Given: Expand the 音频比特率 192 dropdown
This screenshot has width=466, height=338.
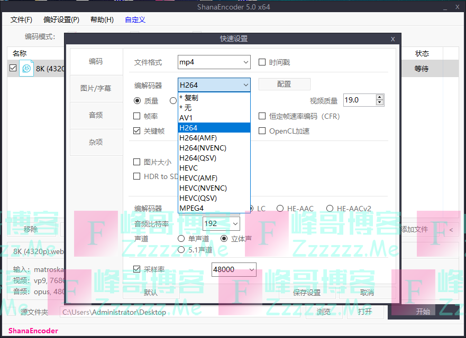Looking at the screenshot, I should [221, 223].
